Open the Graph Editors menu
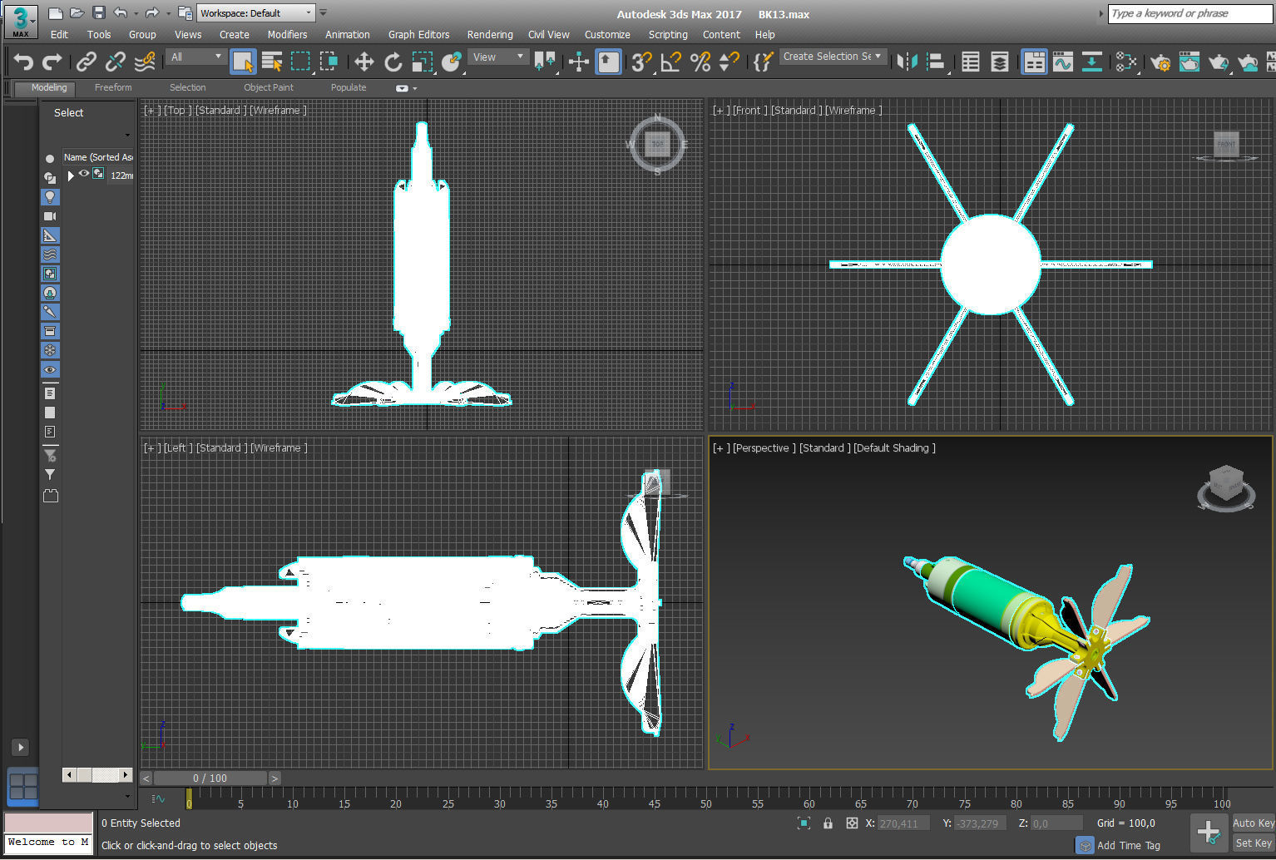 418,34
